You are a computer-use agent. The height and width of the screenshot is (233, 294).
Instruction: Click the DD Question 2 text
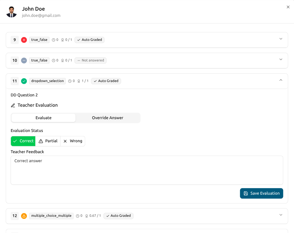24,95
